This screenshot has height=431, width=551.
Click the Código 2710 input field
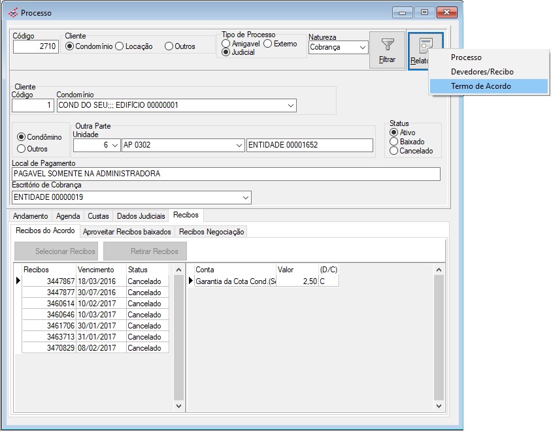pos(35,47)
